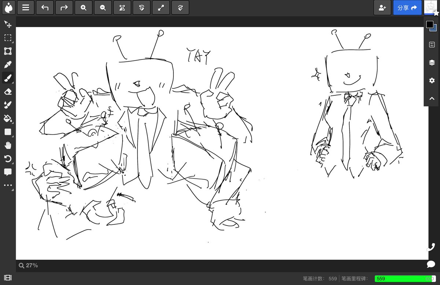Select the Hand pan tool
This screenshot has width=440, height=285.
8,145
